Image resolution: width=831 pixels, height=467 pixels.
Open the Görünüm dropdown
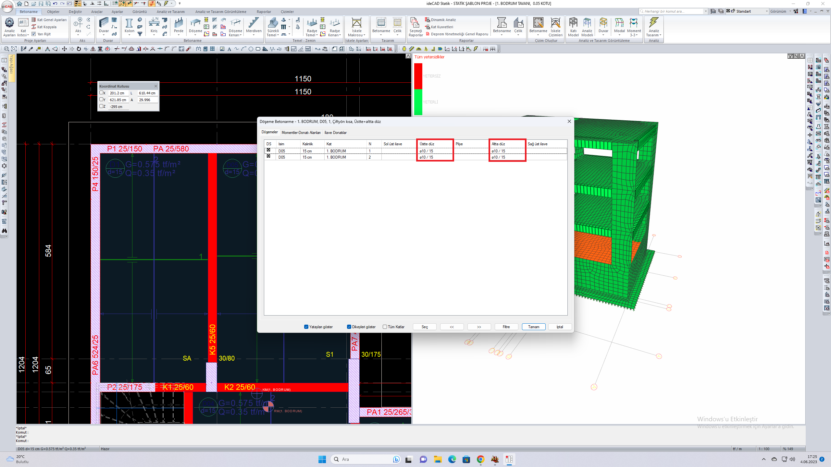781,11
